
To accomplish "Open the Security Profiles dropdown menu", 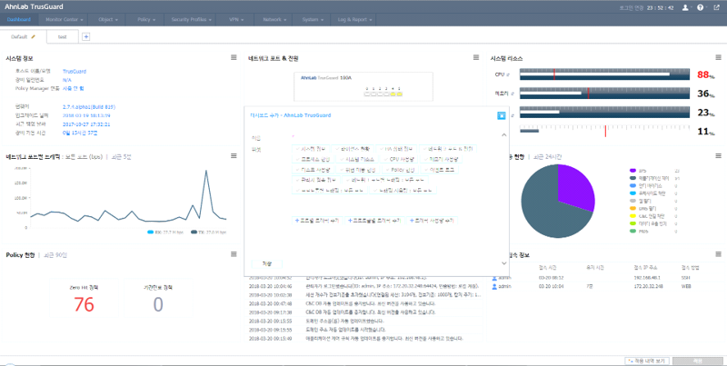I will (192, 20).
